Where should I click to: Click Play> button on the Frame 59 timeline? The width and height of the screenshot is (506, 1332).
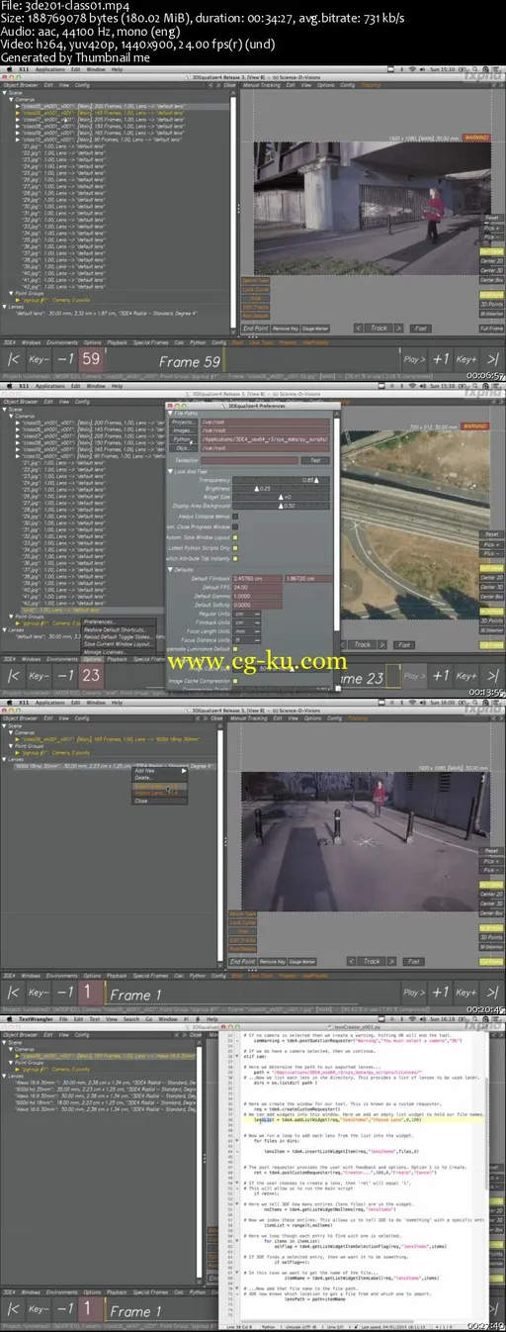(x=414, y=360)
